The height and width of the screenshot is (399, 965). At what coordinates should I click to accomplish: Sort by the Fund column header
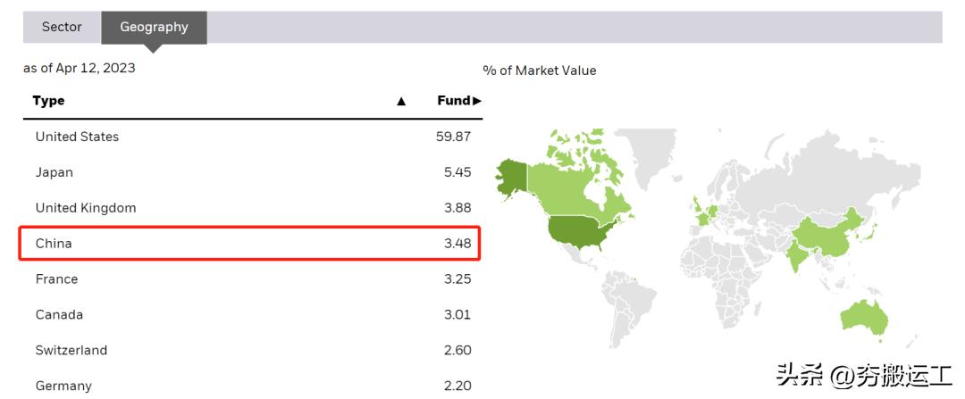[458, 101]
